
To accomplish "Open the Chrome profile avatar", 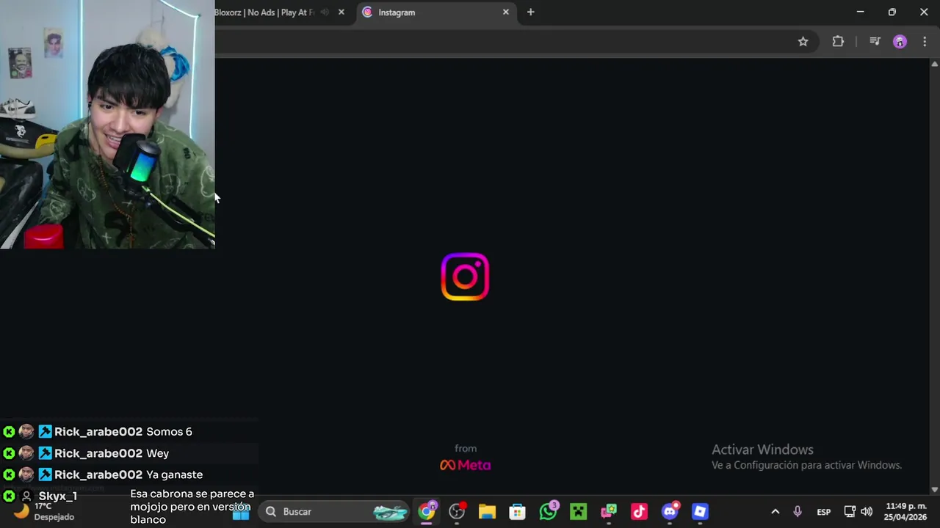I will pyautogui.click(x=900, y=42).
